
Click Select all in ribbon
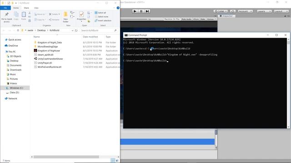pos(100,13)
